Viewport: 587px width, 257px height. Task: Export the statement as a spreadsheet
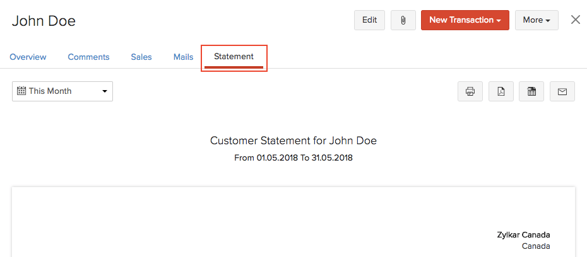click(x=531, y=91)
